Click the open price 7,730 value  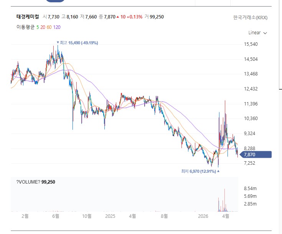point(54,17)
